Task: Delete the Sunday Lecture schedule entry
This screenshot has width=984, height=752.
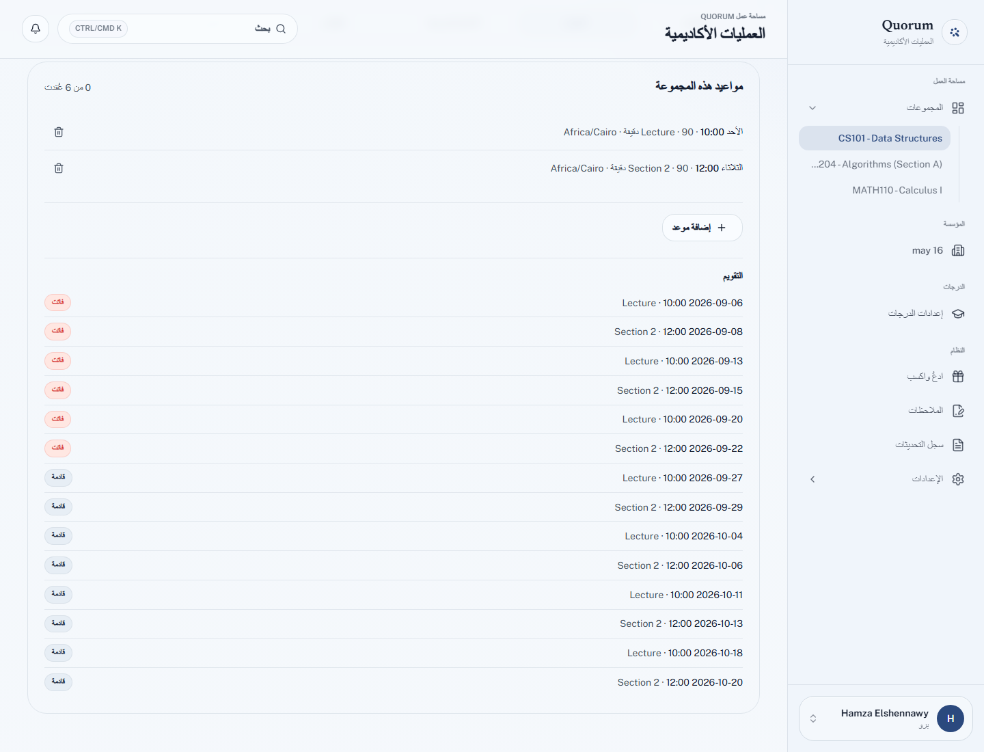Action: pyautogui.click(x=59, y=132)
